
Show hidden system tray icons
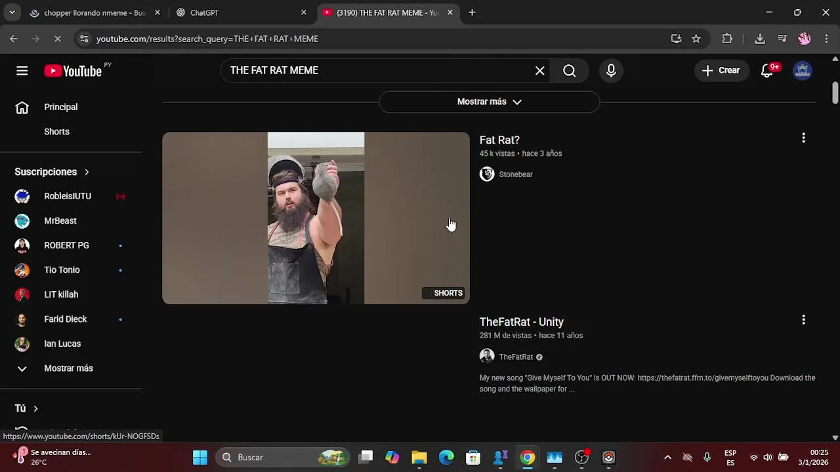pos(667,458)
